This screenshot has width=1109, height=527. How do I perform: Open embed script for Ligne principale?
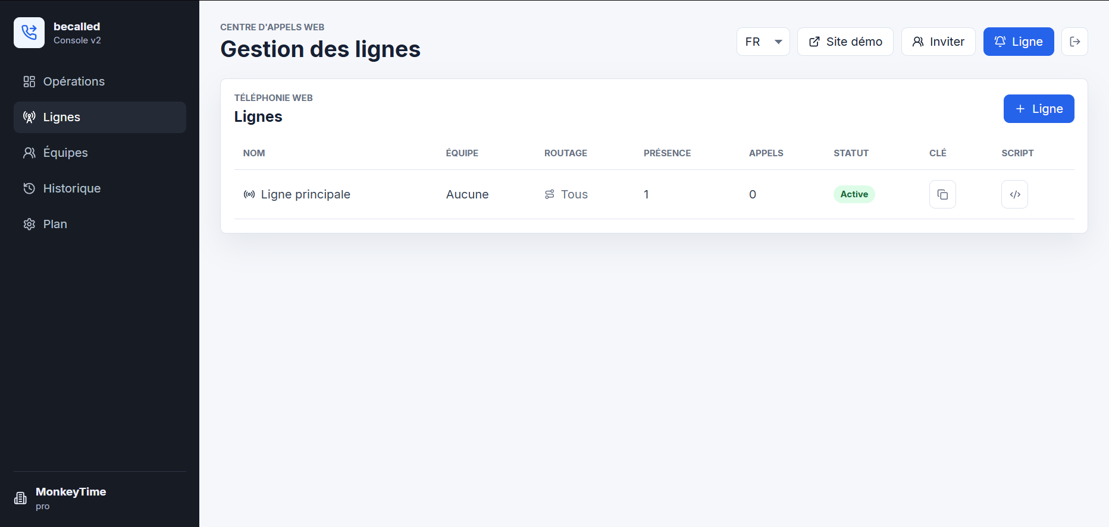tap(1015, 194)
